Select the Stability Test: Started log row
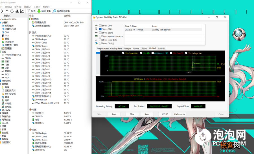 click(163, 30)
